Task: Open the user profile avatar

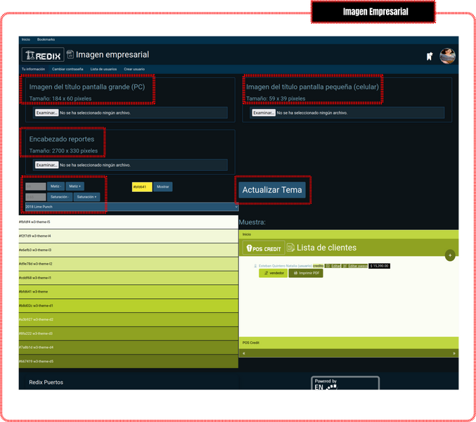Action: 447,56
